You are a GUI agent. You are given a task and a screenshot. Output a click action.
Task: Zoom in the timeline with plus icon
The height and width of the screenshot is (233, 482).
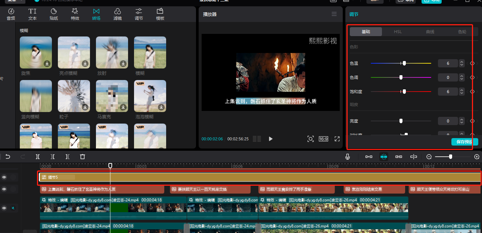point(477,157)
